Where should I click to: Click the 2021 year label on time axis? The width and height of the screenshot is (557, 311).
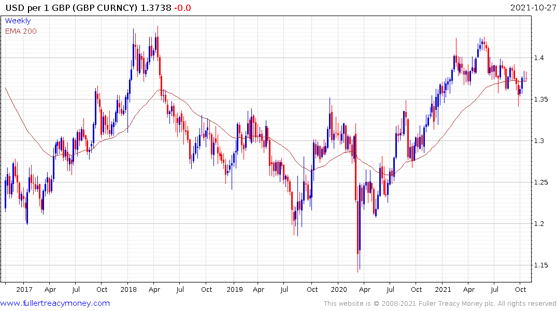pos(442,289)
